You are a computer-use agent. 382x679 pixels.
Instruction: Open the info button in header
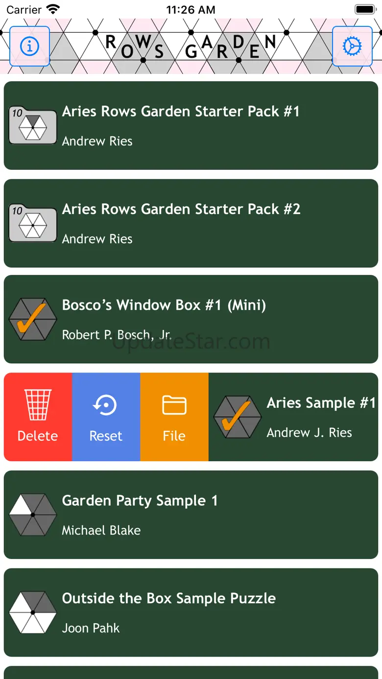(29, 46)
